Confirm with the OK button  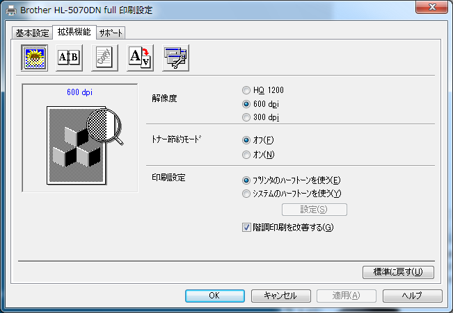[214, 296]
